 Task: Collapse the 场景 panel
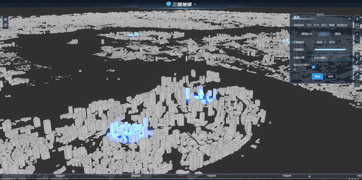click(x=349, y=18)
